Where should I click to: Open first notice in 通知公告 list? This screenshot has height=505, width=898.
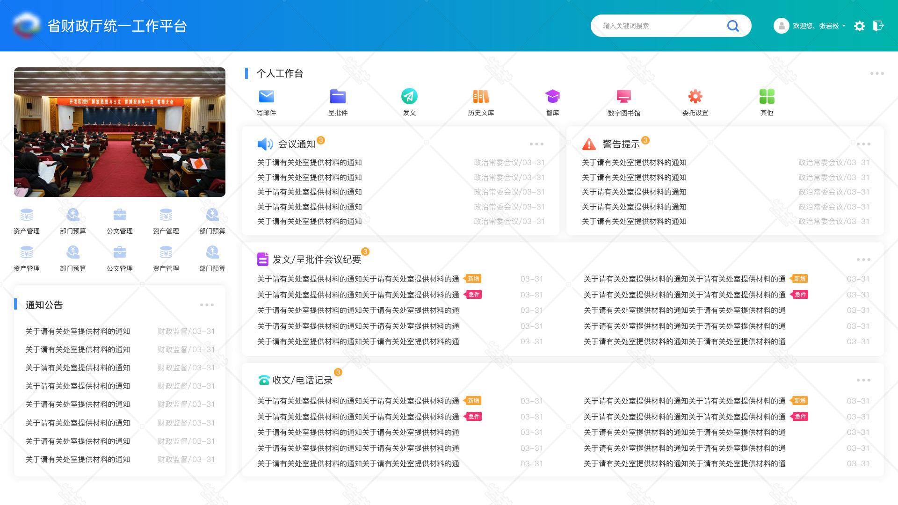tap(78, 332)
